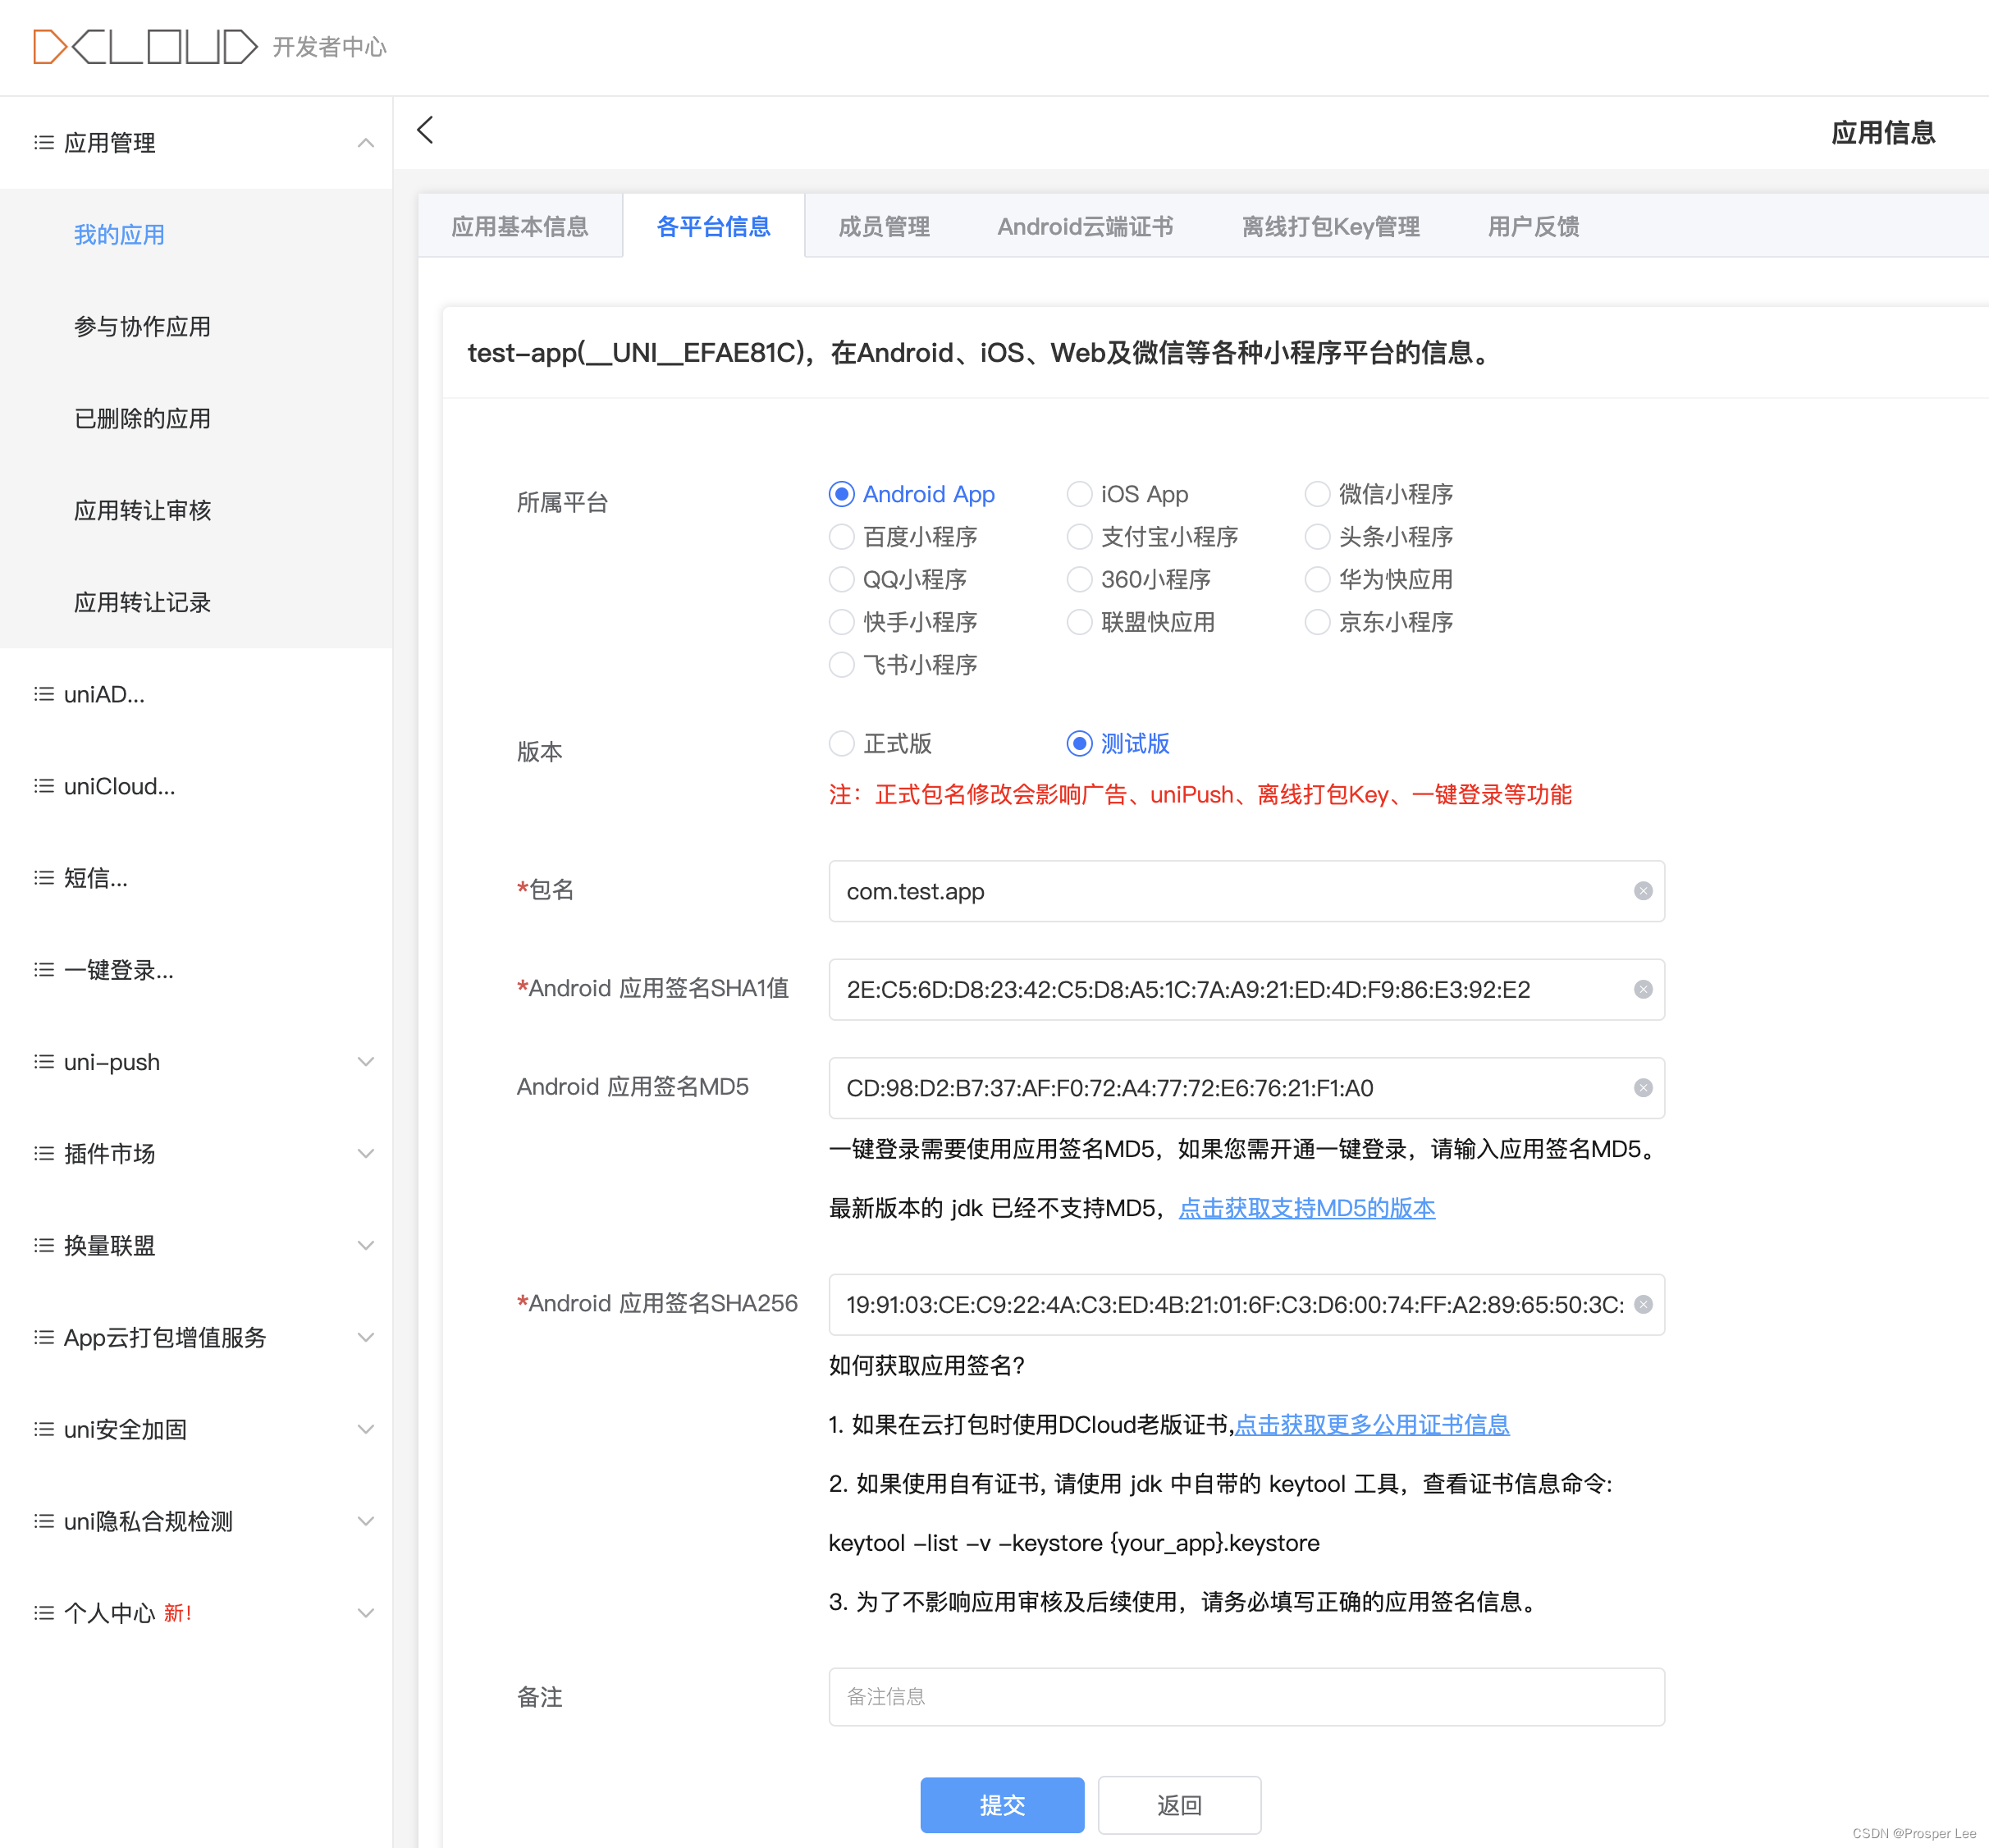The height and width of the screenshot is (1848, 1989).
Task: Open the 离线打包Key管理 tab
Action: (1331, 227)
